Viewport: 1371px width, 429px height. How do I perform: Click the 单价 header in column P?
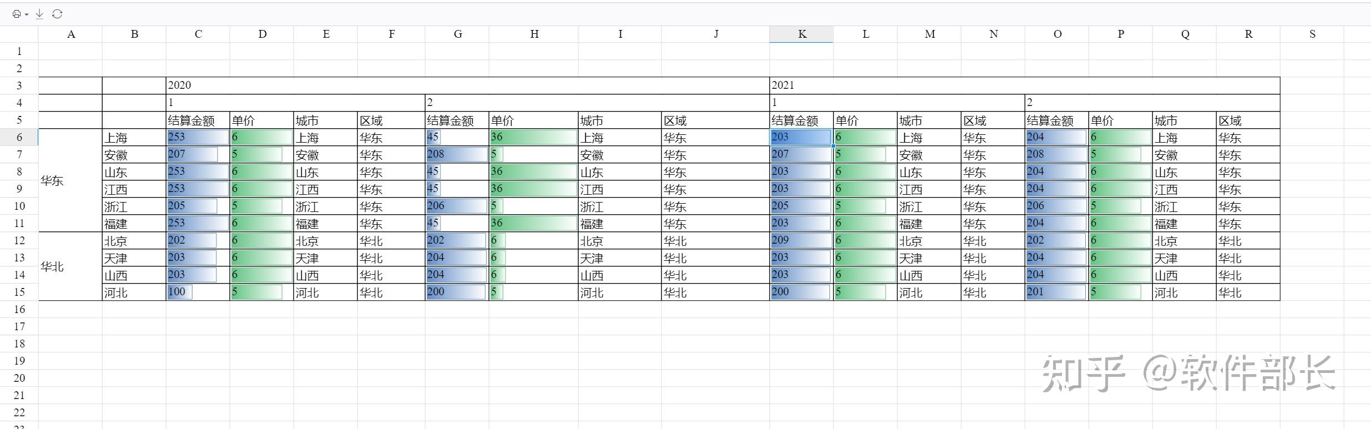pyautogui.click(x=1120, y=120)
